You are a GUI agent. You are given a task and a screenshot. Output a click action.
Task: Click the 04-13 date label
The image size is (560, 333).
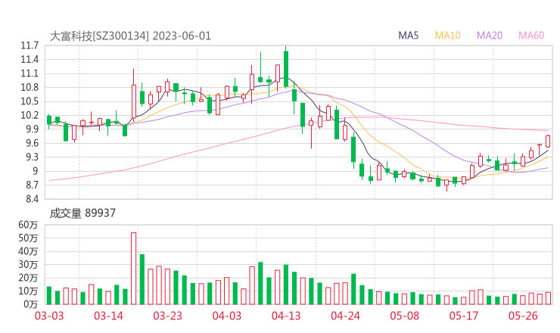point(286,316)
